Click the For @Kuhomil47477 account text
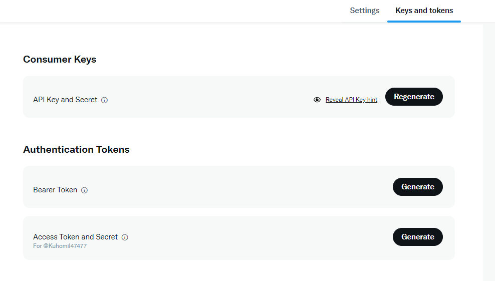 coord(60,246)
